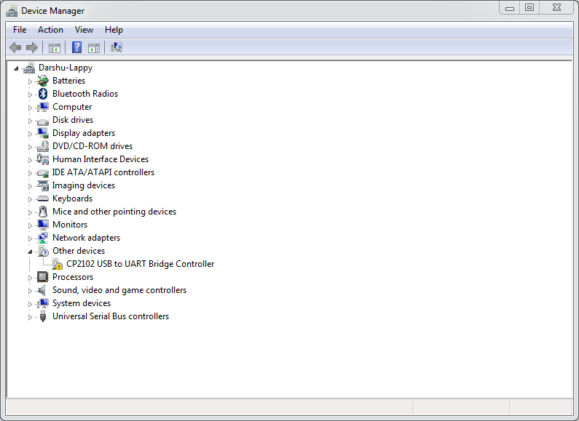Expand the Display adapters node
This screenshot has width=579, height=421.
coord(30,134)
